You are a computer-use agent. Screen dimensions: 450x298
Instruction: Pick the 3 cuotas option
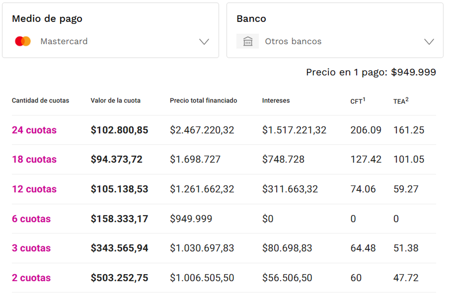pos(31,248)
